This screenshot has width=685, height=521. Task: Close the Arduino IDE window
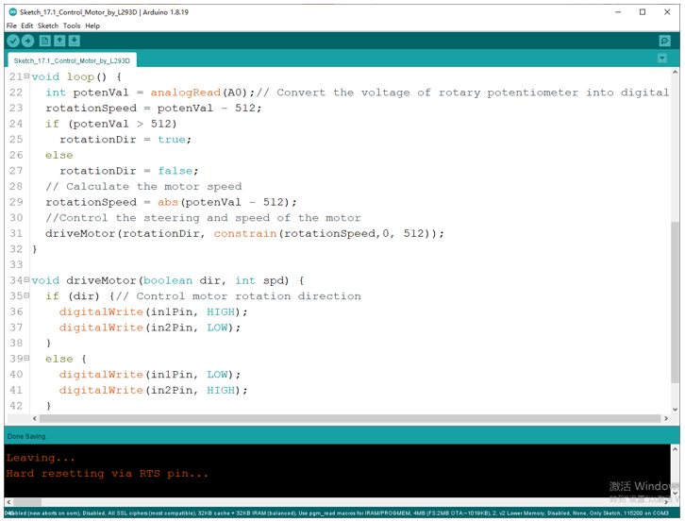pos(667,12)
